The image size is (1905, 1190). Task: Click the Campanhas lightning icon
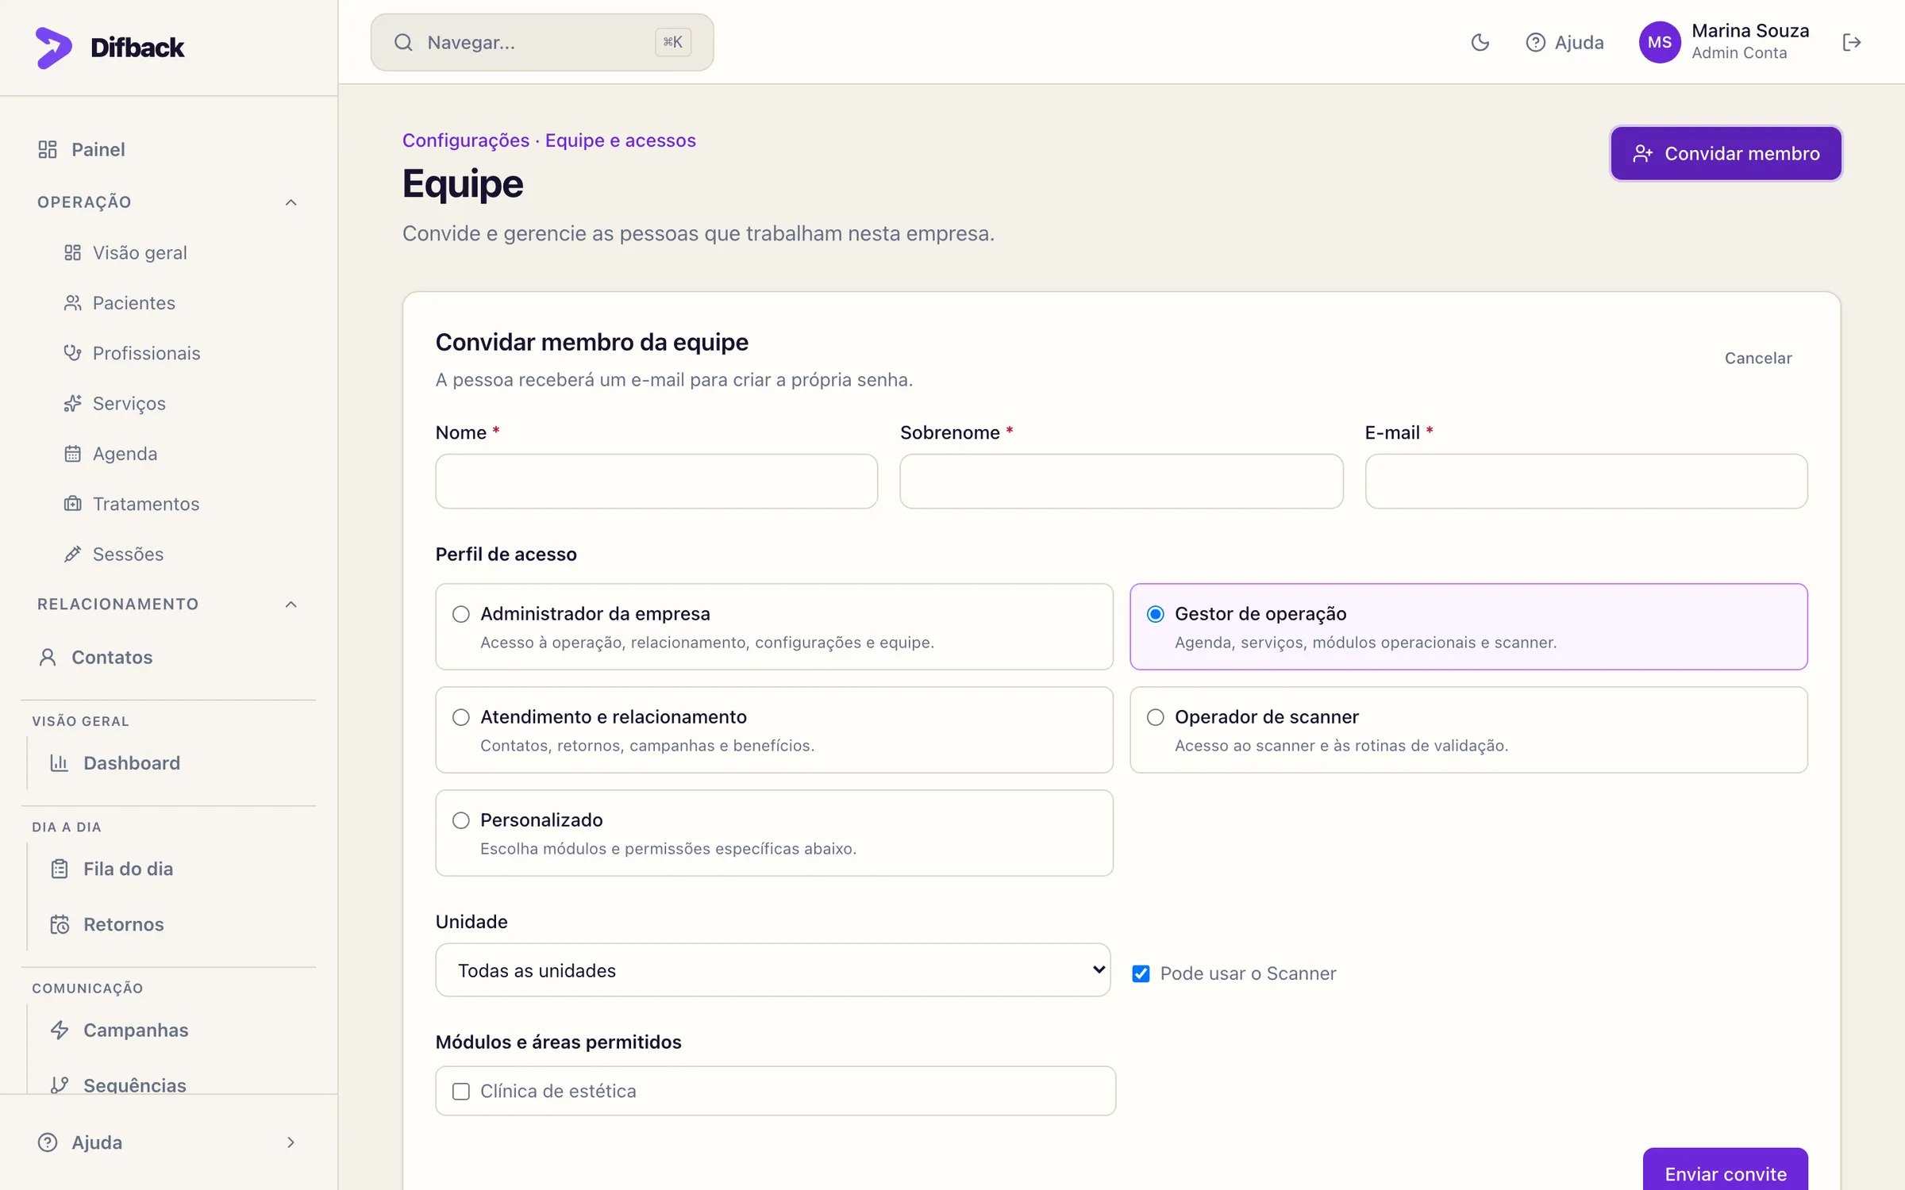[60, 1030]
